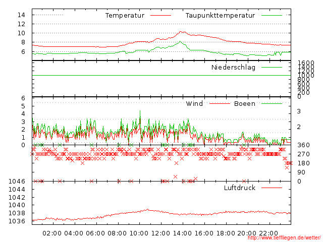This screenshot has width=323, height=242.
Task: Click the 1600 precipitation axis value
Action: [x=306, y=63]
